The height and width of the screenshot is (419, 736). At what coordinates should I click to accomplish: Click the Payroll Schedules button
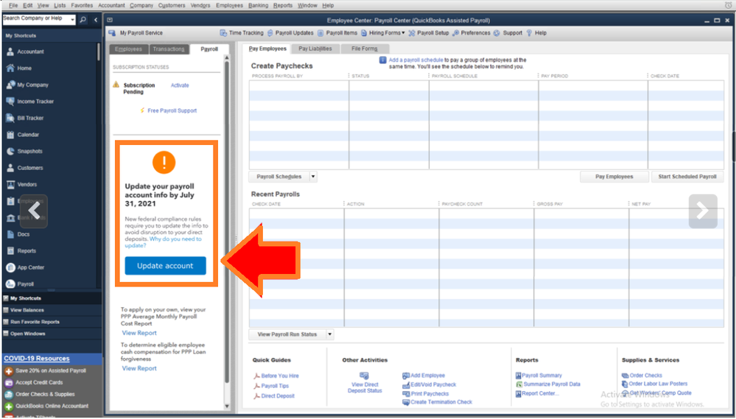[278, 177]
